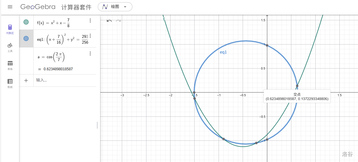Redo the last action

pos(118,21)
